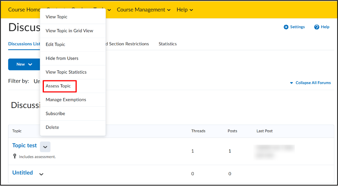
Task: Expand the Topic test dropdown chevron
Action: tap(45, 147)
